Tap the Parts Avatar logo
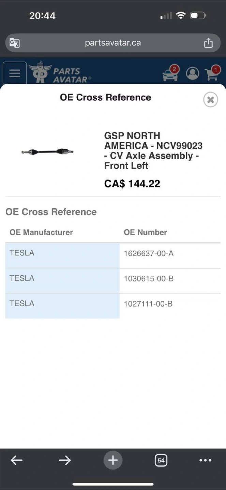 click(x=60, y=72)
